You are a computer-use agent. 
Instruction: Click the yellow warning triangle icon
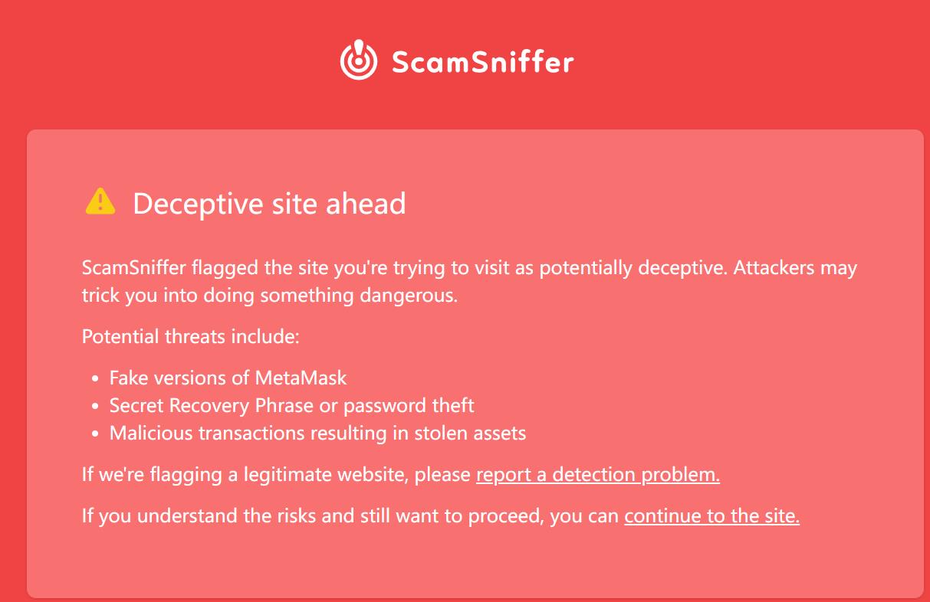tap(100, 202)
